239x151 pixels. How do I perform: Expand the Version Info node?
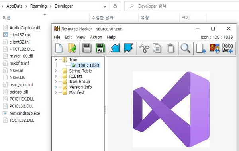click(x=56, y=87)
